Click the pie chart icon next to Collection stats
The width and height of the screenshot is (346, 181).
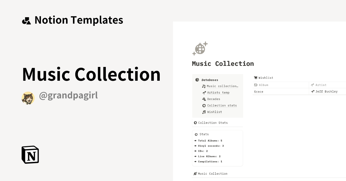click(x=204, y=105)
